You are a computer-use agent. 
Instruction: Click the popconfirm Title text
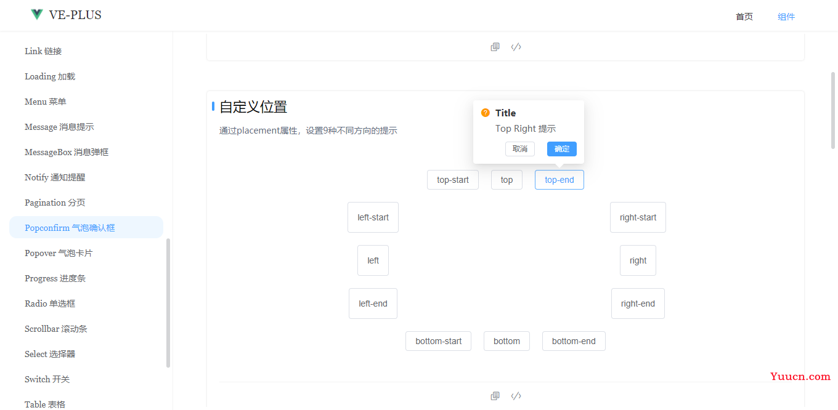[505, 113]
